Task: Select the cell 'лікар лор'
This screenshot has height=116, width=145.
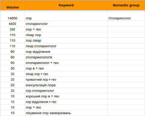Action: pyautogui.click(x=66, y=35)
